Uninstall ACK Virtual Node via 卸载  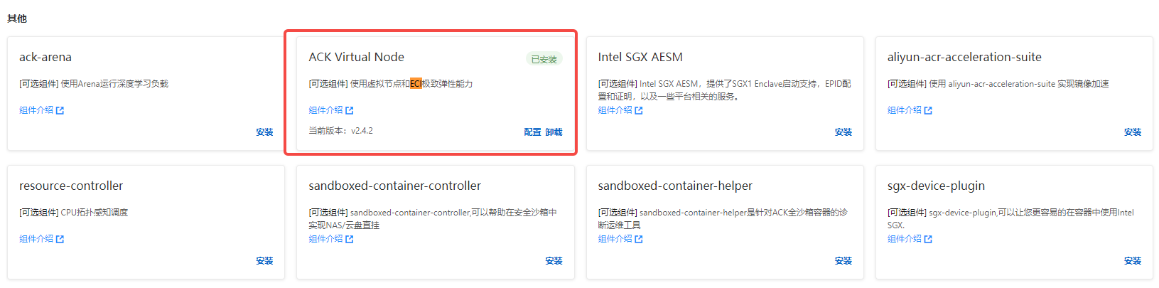click(x=554, y=132)
